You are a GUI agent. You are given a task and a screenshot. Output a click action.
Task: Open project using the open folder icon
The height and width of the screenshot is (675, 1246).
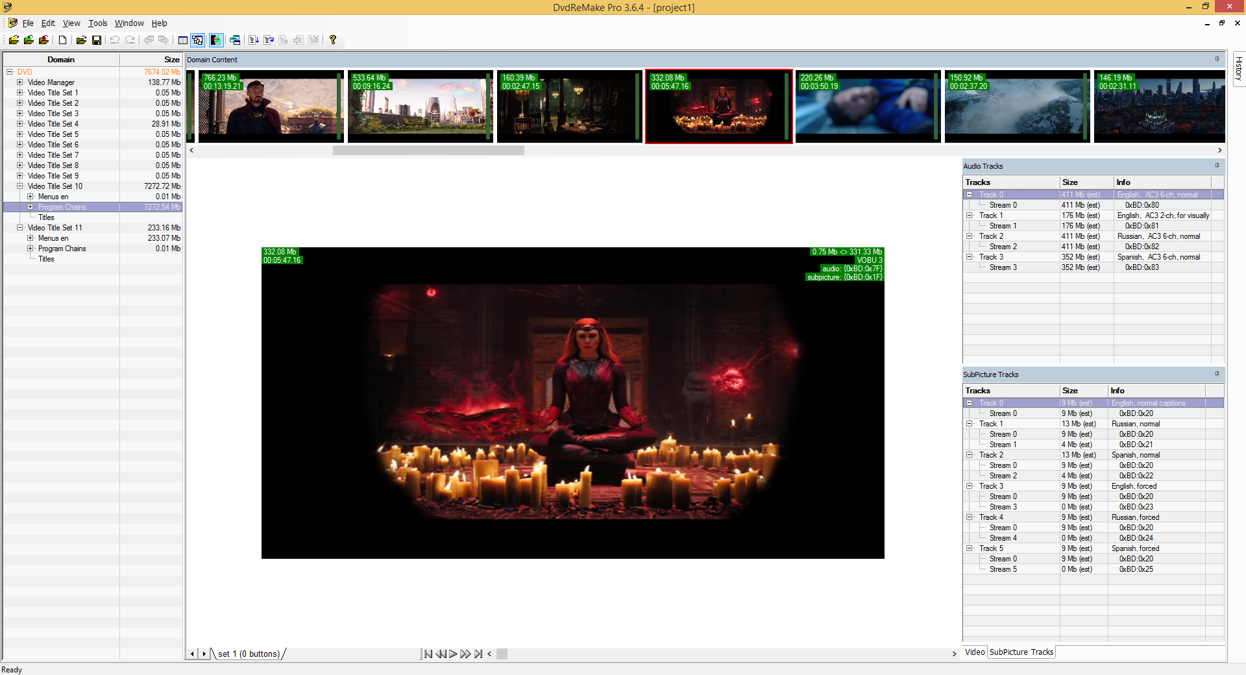point(81,40)
